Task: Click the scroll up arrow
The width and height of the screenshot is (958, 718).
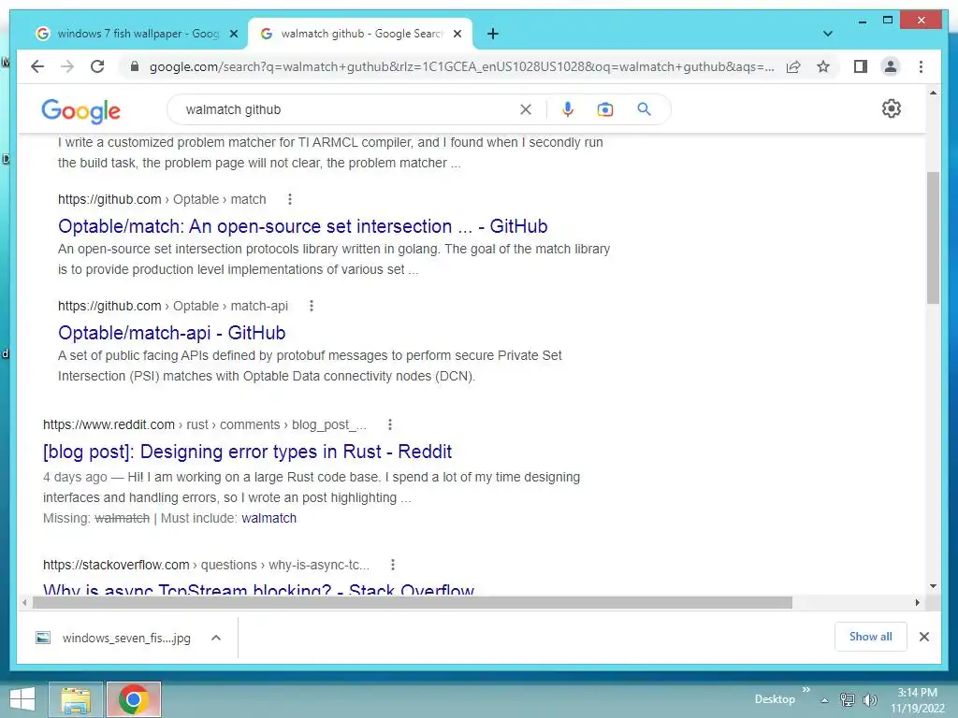Action: tap(933, 93)
